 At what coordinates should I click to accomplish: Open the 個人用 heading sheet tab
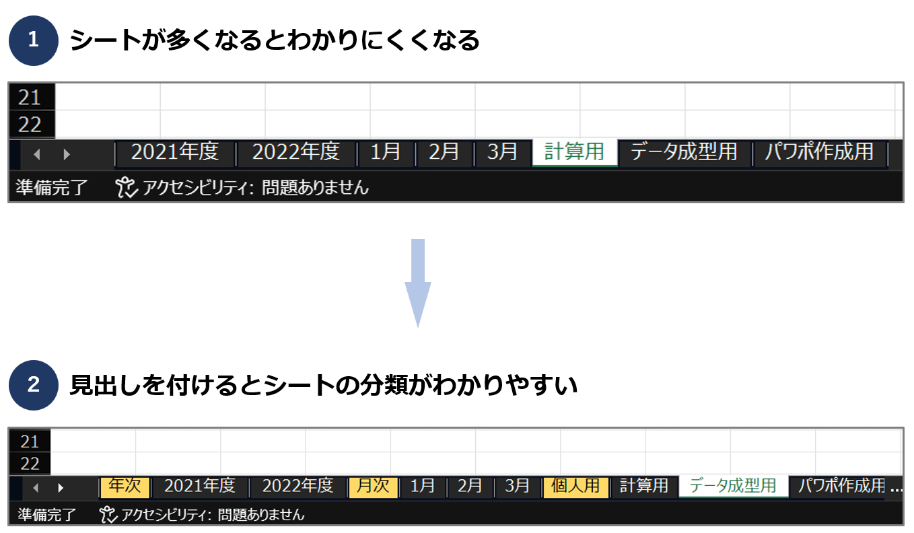point(575,486)
